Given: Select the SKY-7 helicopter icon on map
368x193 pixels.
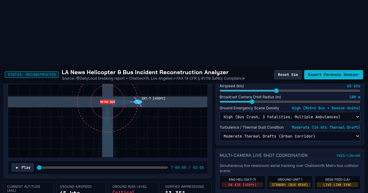Looking at the screenshot, I should (x=138, y=102).
